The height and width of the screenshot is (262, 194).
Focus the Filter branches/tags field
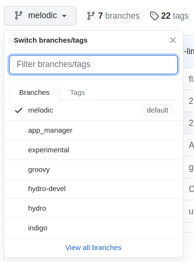click(93, 65)
